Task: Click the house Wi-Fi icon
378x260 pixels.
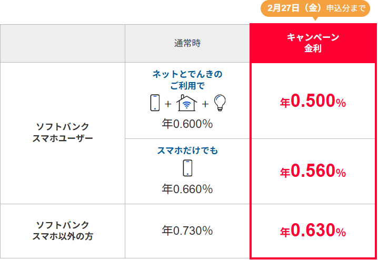Action: 187,103
